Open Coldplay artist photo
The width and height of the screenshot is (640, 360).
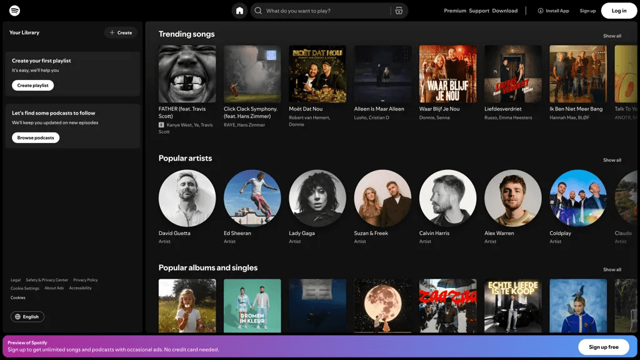coord(578,198)
